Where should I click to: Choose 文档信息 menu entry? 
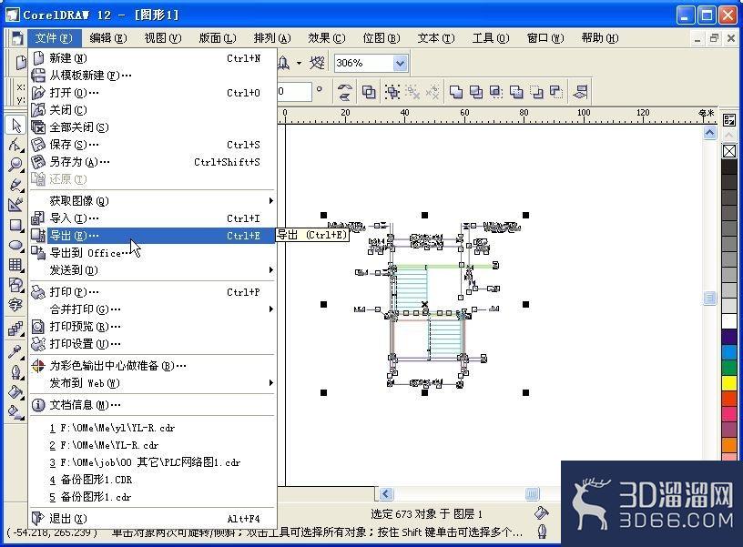pos(153,405)
